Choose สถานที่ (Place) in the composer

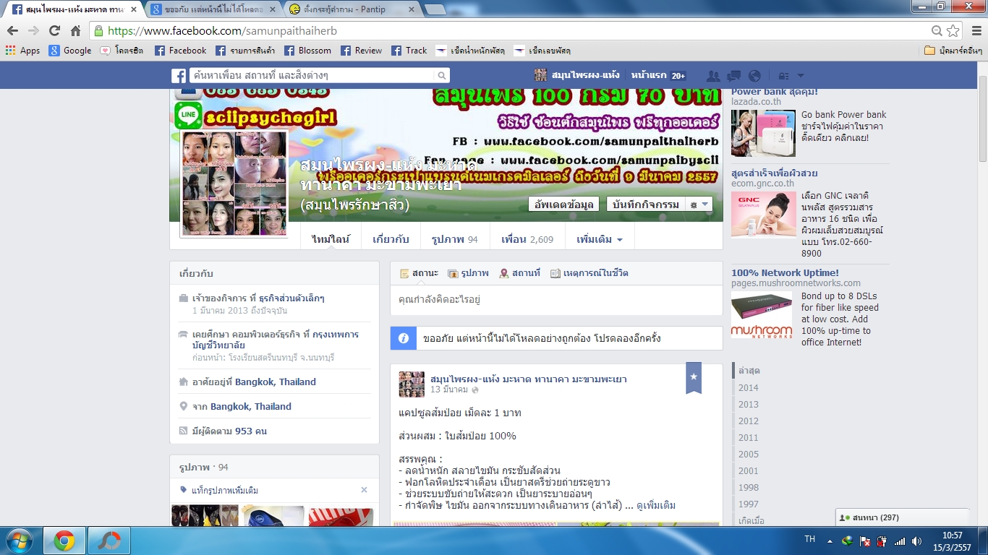519,273
